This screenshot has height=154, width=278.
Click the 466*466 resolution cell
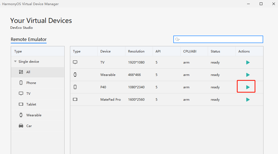point(134,75)
